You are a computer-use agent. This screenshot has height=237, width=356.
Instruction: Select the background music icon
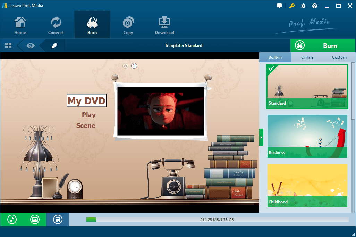pyautogui.click(x=11, y=219)
